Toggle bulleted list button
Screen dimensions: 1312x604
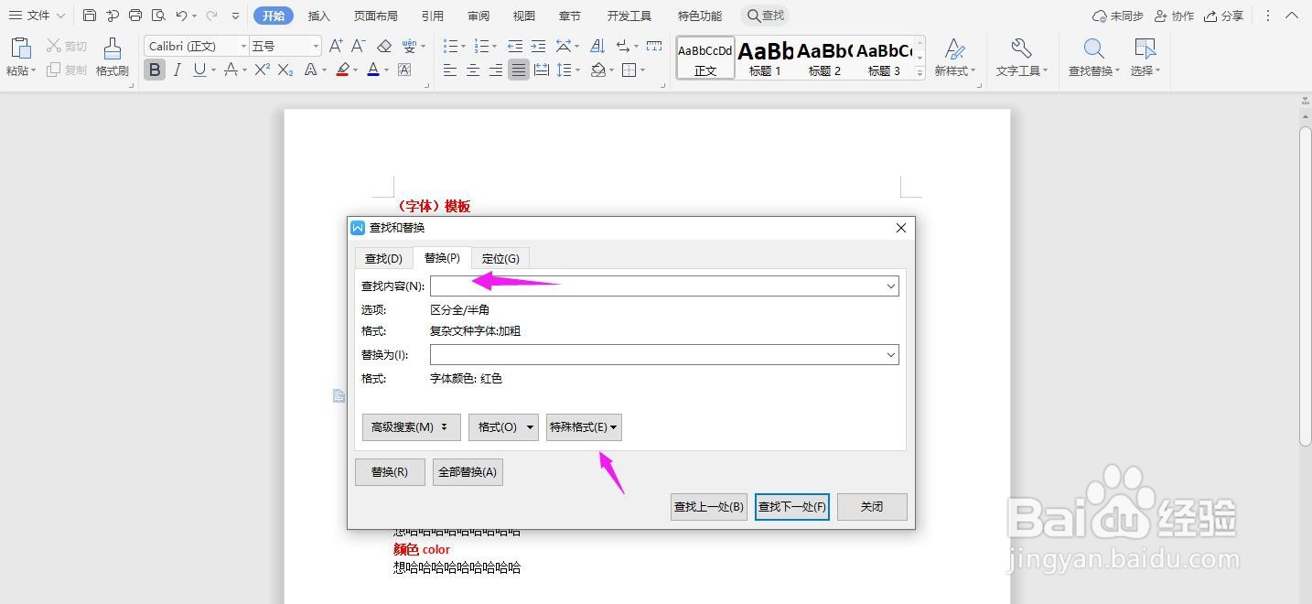coord(449,46)
